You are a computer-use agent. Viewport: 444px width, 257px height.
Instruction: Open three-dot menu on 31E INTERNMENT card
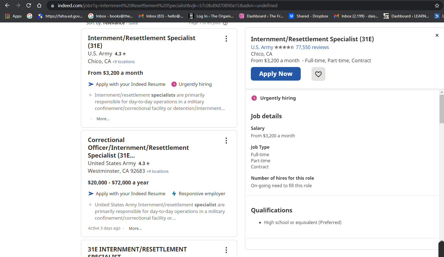(x=226, y=250)
